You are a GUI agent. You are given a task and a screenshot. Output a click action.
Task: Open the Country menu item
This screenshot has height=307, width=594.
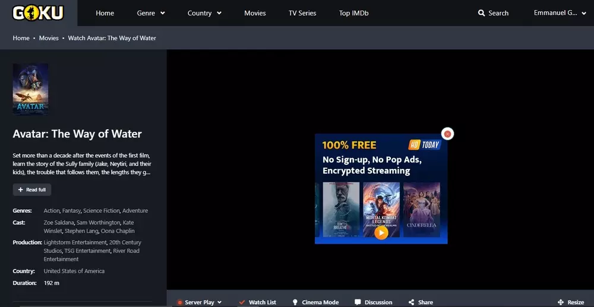(x=199, y=13)
